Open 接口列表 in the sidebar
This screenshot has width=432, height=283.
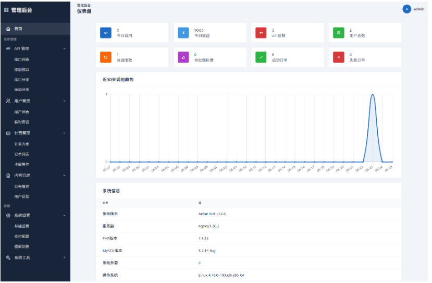point(22,59)
